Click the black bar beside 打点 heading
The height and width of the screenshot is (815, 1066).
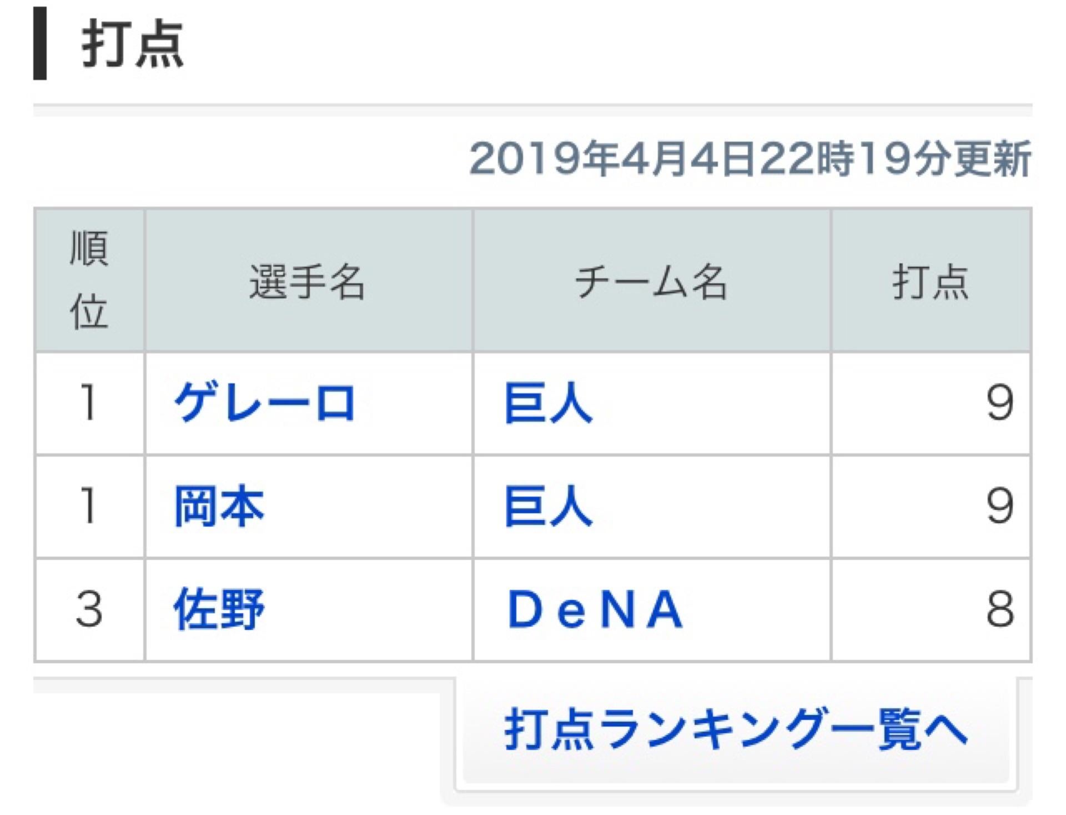click(40, 44)
